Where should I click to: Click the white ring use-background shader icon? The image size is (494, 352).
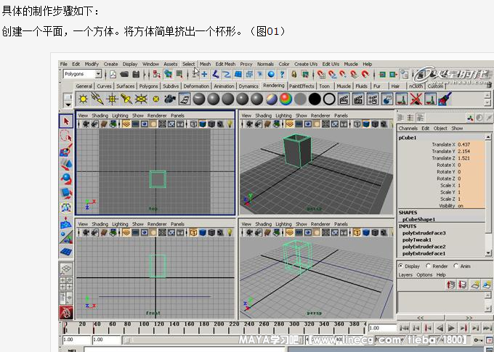tap(329, 99)
